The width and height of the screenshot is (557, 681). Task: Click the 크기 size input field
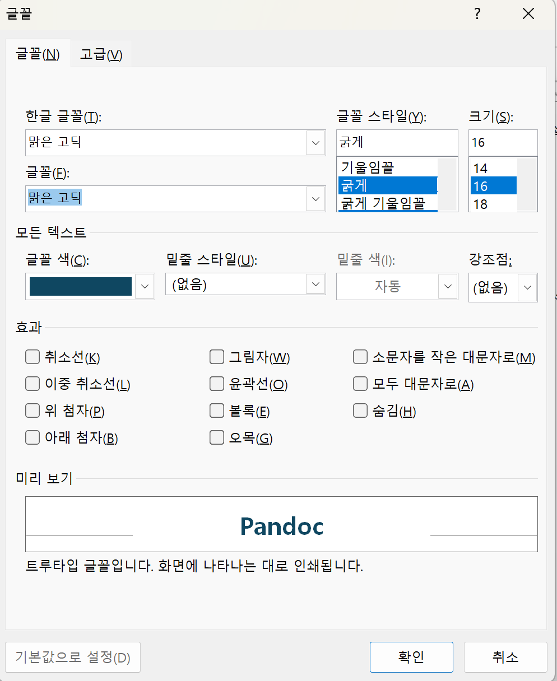[503, 142]
